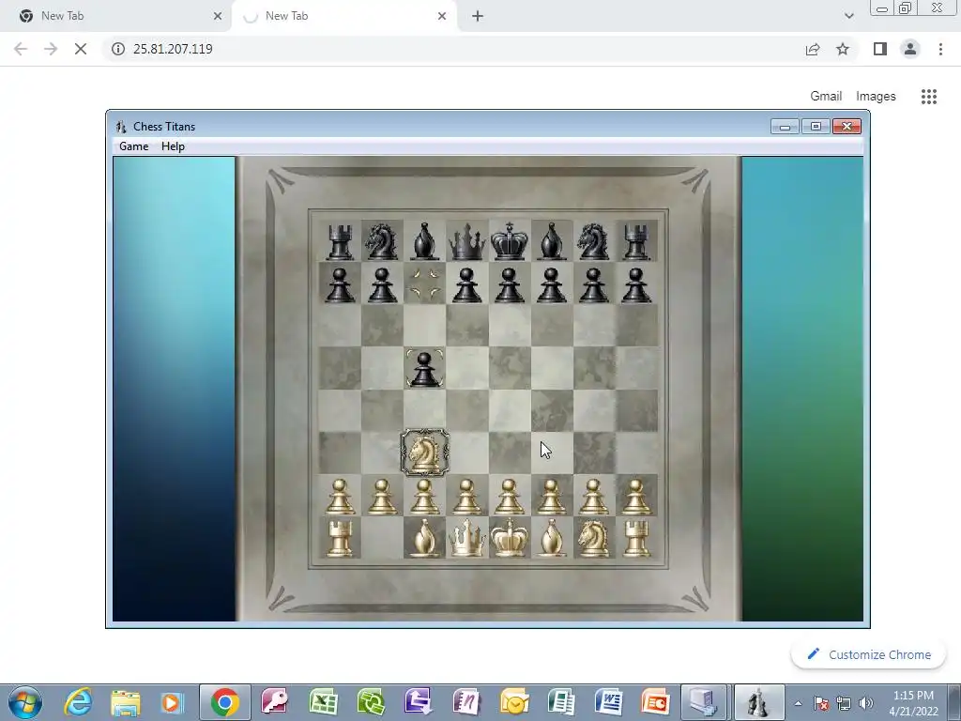Maximize the Chess Titans window
This screenshot has width=961, height=721.
[816, 127]
